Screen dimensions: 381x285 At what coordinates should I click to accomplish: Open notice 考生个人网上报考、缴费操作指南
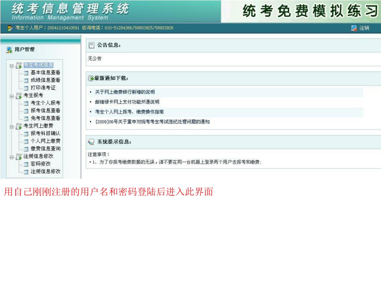click(x=129, y=112)
